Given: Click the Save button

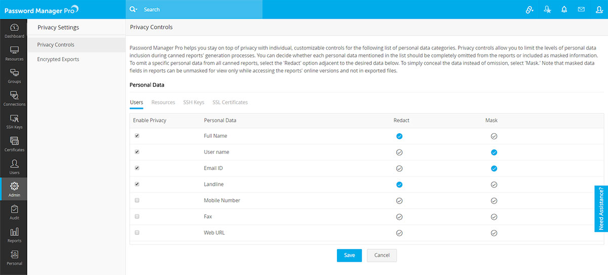Looking at the screenshot, I should pyautogui.click(x=349, y=255).
